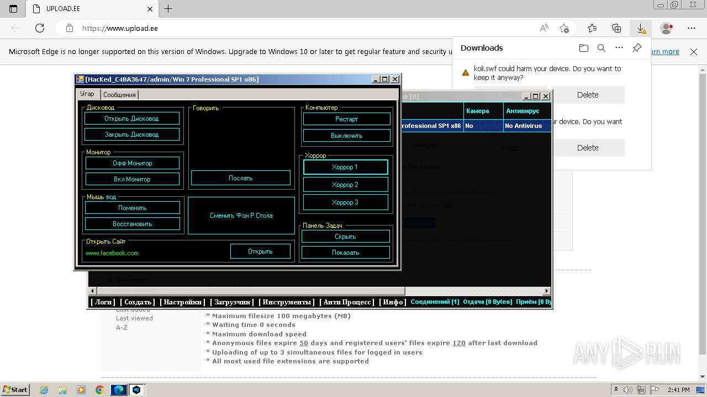This screenshot has width=707, height=397.
Task: Pin the Downloads panel
Action: tap(637, 48)
